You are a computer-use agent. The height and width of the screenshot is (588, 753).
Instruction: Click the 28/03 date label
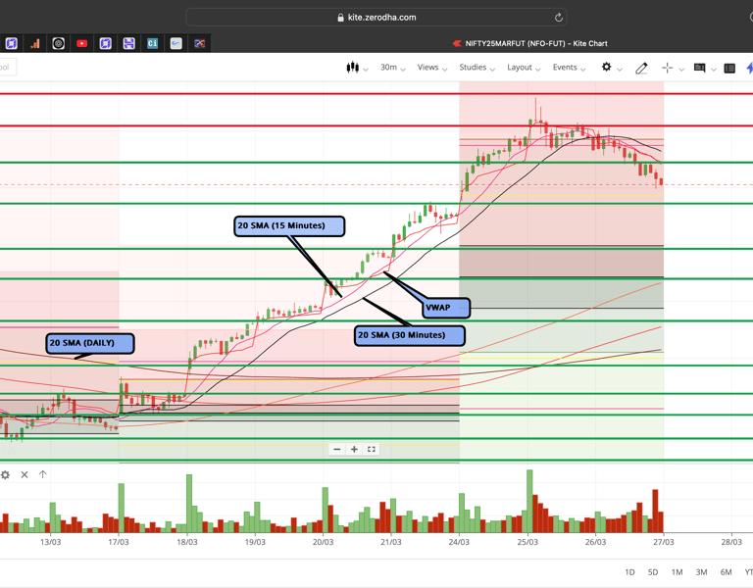click(x=731, y=542)
